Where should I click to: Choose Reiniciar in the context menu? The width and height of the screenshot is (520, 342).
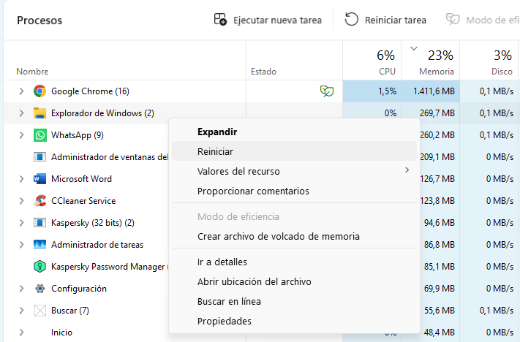click(294, 151)
